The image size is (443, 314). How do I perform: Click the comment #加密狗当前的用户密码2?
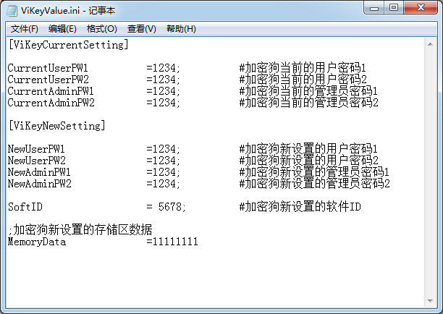click(x=303, y=80)
